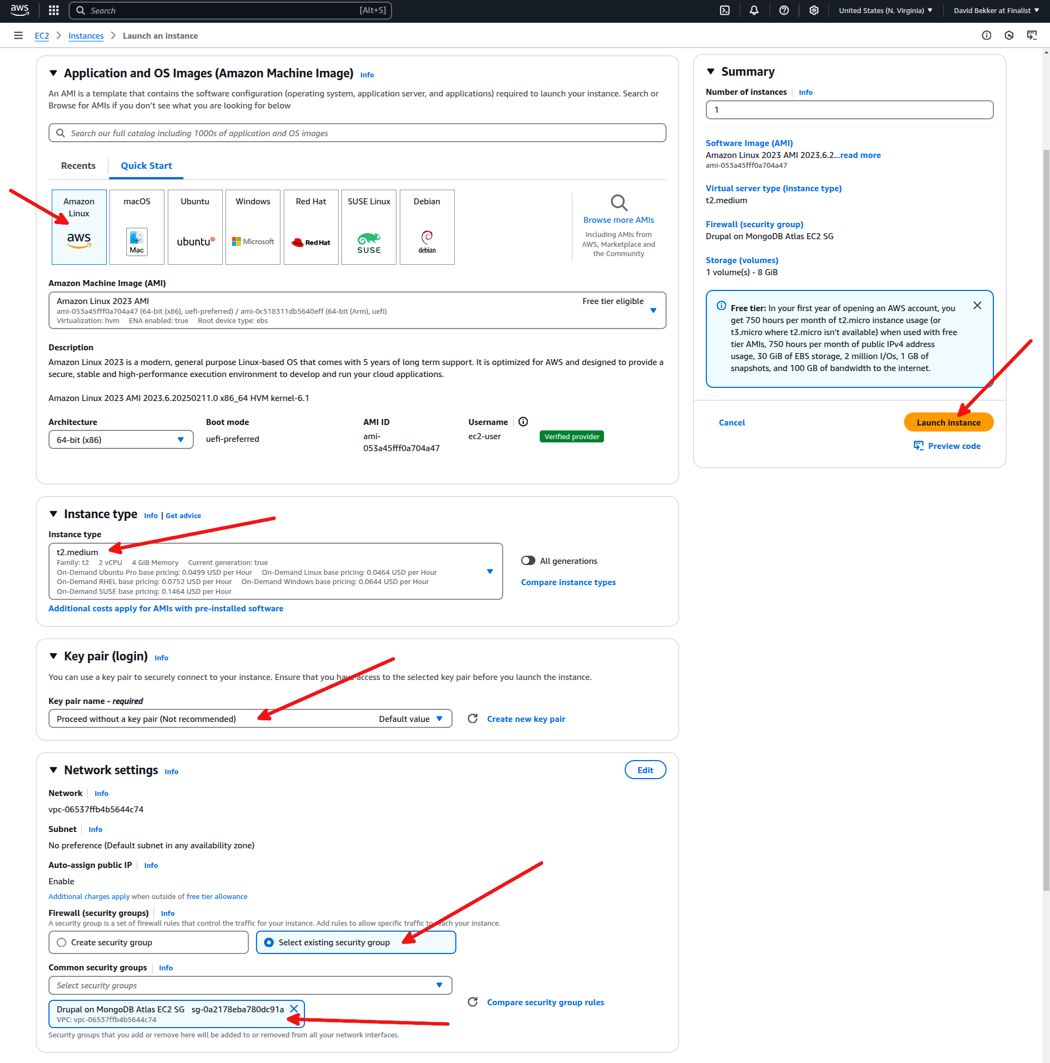Click the Get advice link
Image resolution: width=1050 pixels, height=1063 pixels.
pyautogui.click(x=183, y=515)
